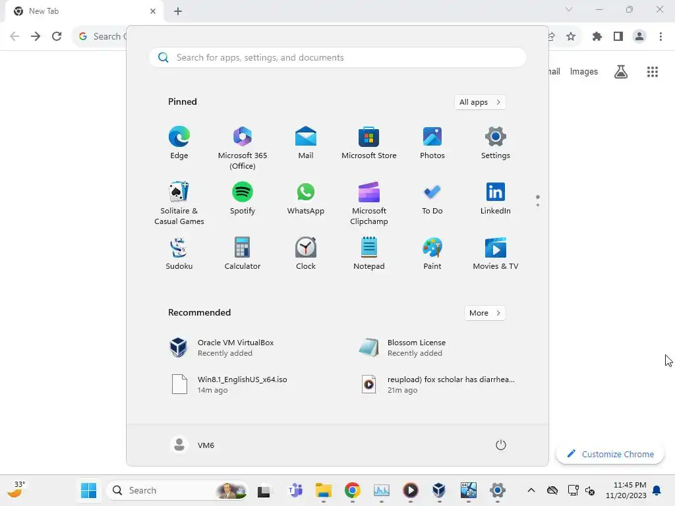Select the New Tab tab in Chrome
Image resolution: width=675 pixels, height=506 pixels.
(x=84, y=11)
